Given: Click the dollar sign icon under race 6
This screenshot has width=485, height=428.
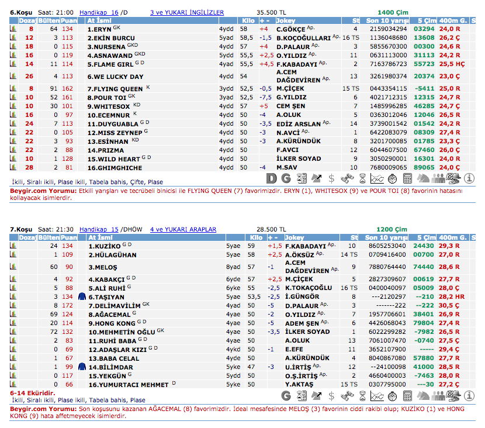Looking at the screenshot, I should (331, 178).
